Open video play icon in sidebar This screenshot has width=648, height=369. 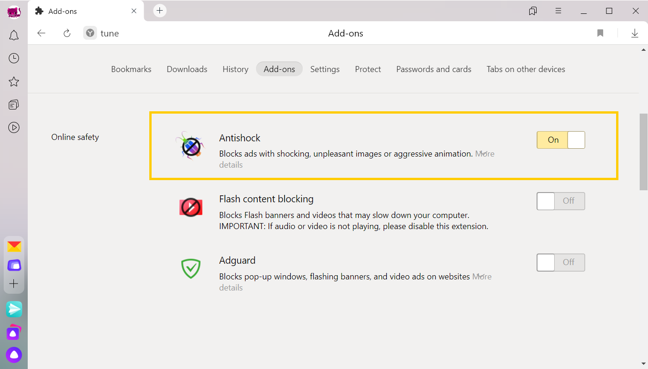[14, 127]
